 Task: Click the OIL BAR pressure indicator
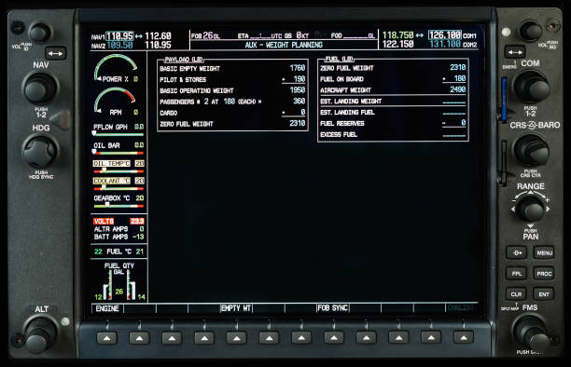click(118, 148)
